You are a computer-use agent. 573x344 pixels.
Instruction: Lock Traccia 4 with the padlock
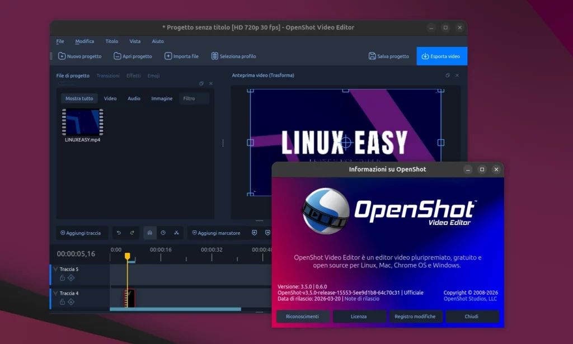click(63, 302)
